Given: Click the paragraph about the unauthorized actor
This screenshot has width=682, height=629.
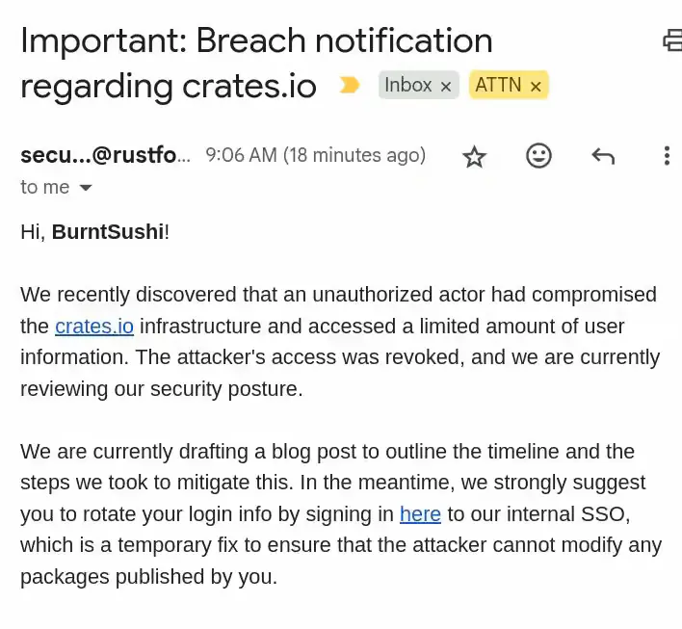Looking at the screenshot, I should [x=339, y=341].
